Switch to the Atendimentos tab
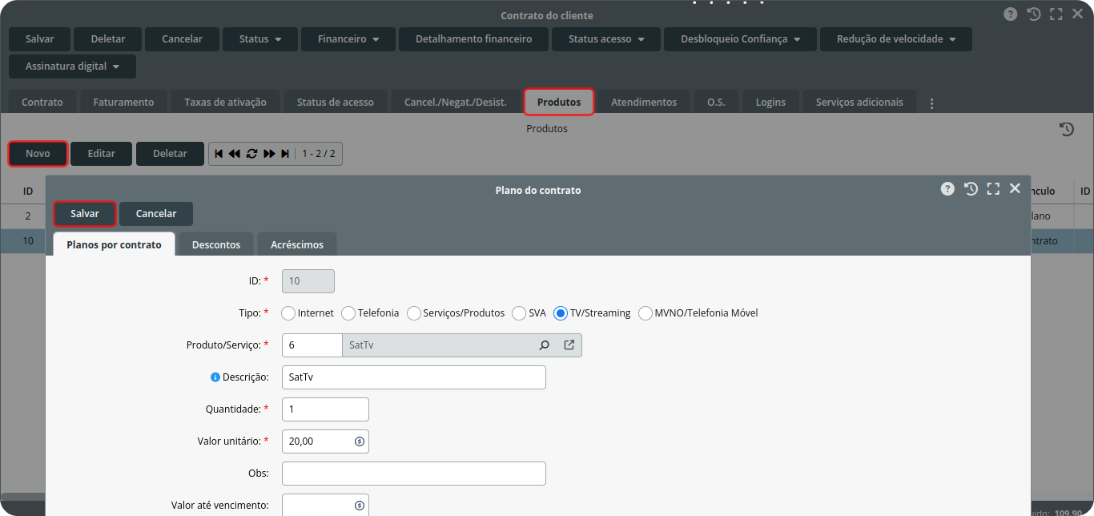The height and width of the screenshot is (516, 1094). (644, 102)
